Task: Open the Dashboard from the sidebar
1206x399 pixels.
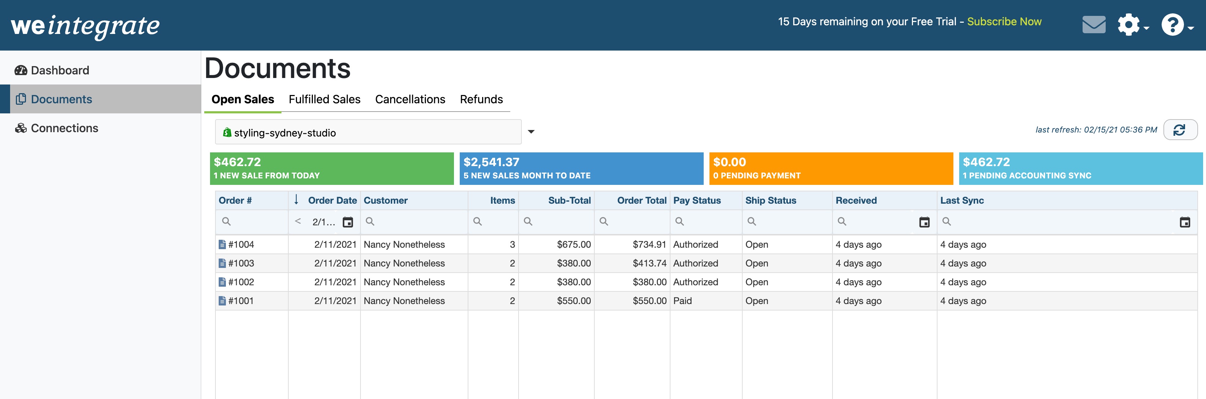Action: (59, 70)
